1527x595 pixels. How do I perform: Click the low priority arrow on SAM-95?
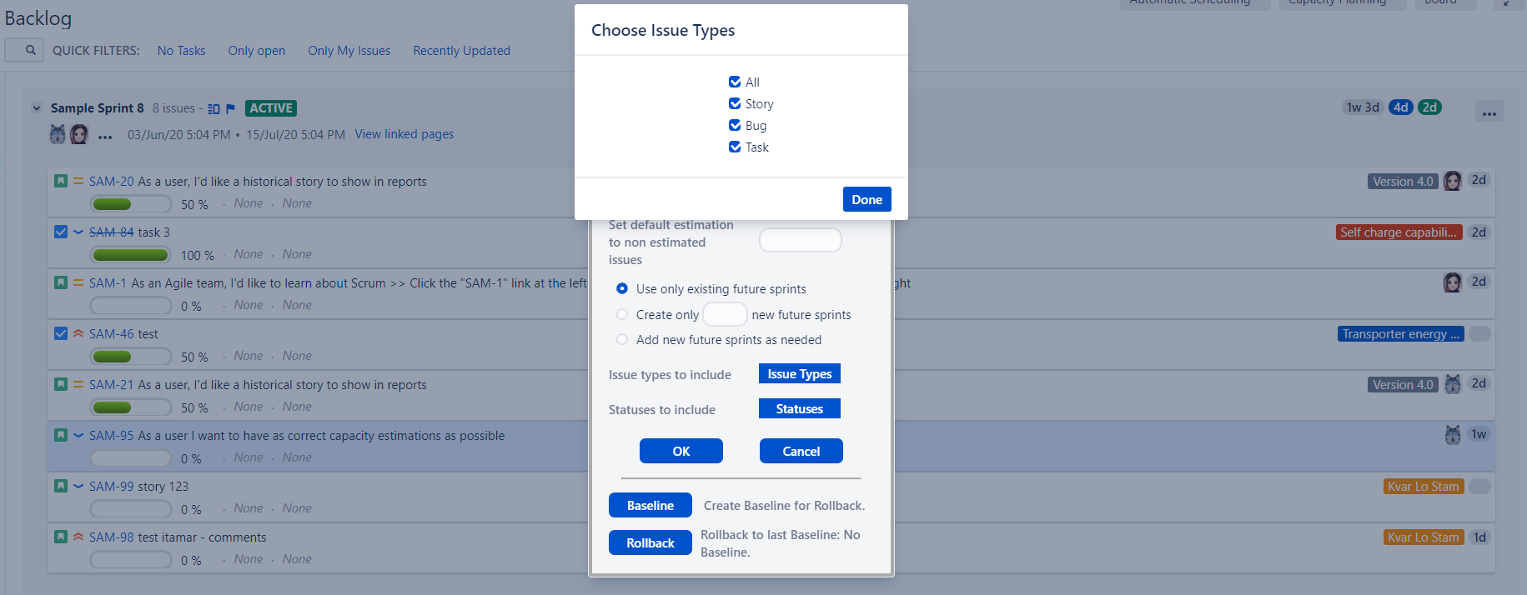point(78,435)
